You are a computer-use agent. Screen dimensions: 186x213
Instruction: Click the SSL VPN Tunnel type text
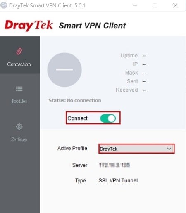click(x=118, y=180)
